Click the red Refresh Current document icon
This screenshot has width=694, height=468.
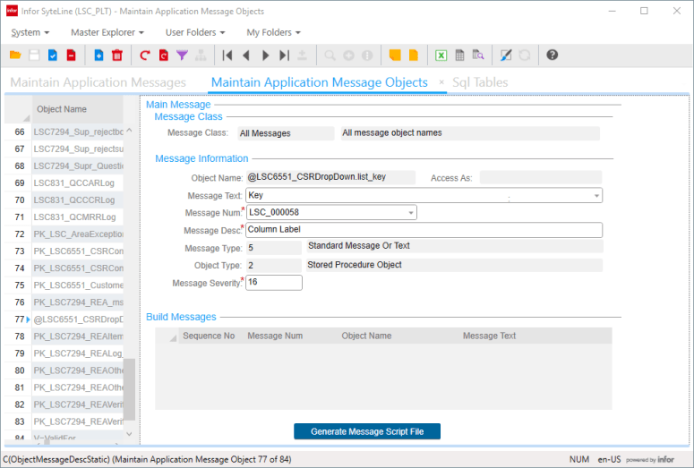pyautogui.click(x=163, y=55)
